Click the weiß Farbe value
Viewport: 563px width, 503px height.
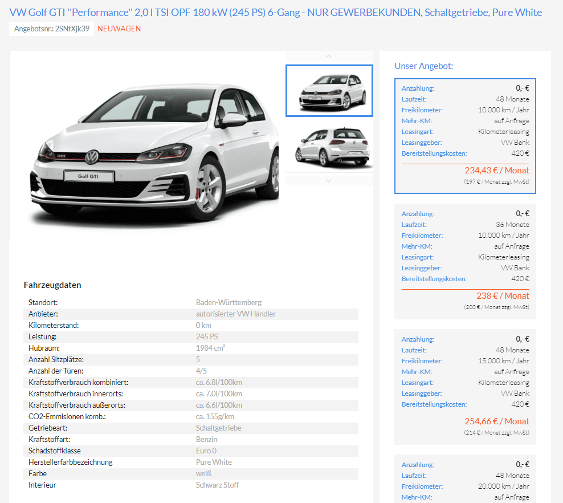point(203,473)
